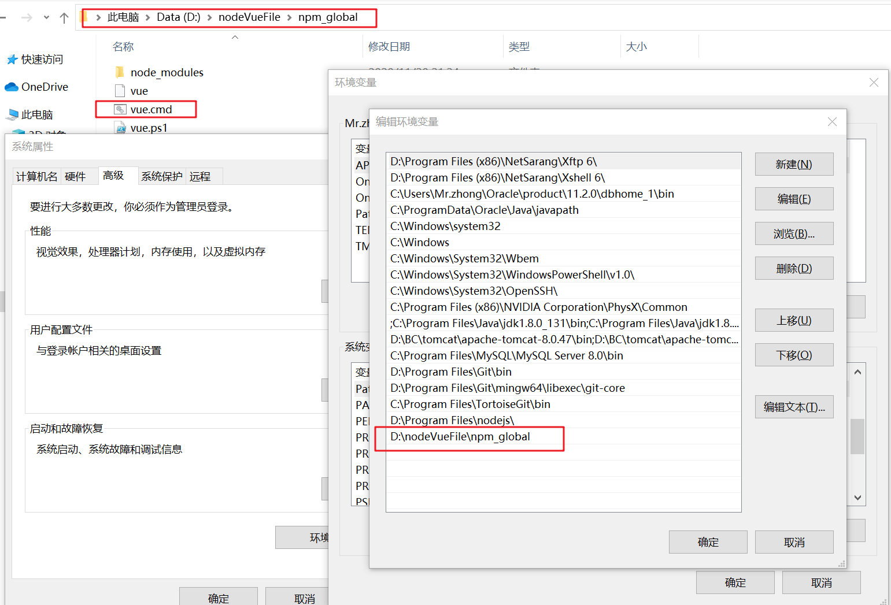Click 删除(D) button
The width and height of the screenshot is (891, 605).
click(x=794, y=268)
